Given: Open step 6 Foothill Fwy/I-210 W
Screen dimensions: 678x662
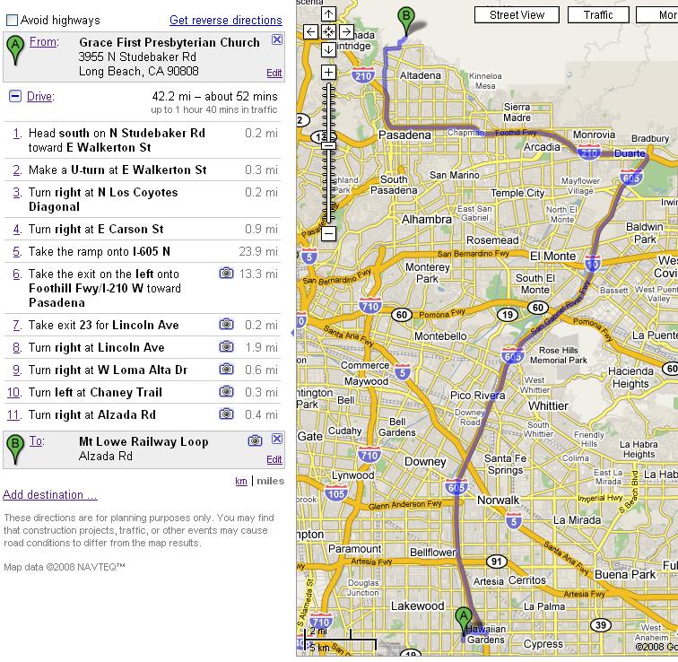Looking at the screenshot, I should [x=143, y=288].
